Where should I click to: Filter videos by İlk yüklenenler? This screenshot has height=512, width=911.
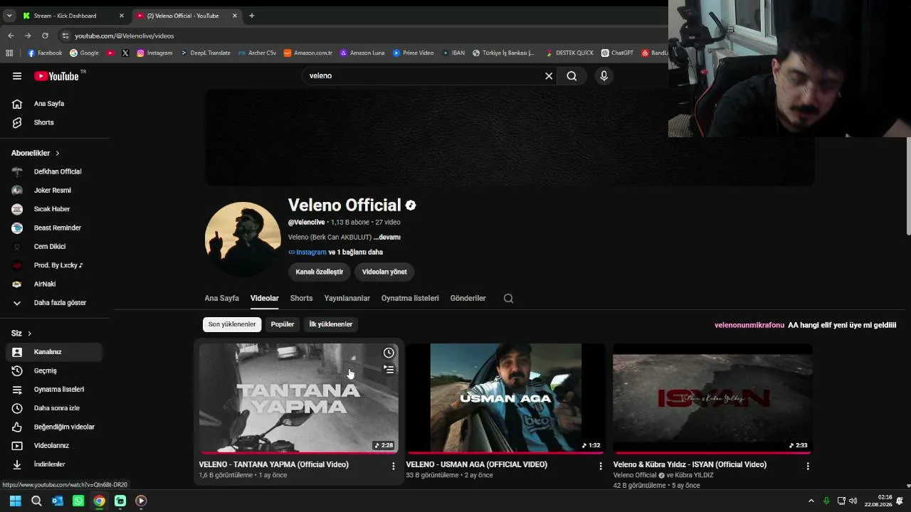tap(331, 324)
